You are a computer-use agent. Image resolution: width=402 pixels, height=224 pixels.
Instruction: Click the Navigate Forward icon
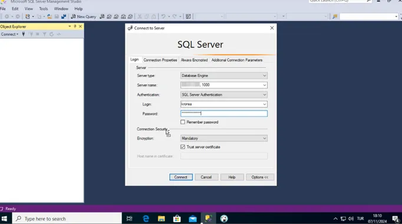pos(18,16)
